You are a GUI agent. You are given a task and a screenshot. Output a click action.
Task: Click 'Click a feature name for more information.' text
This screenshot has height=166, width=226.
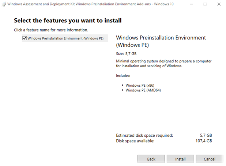51,30
